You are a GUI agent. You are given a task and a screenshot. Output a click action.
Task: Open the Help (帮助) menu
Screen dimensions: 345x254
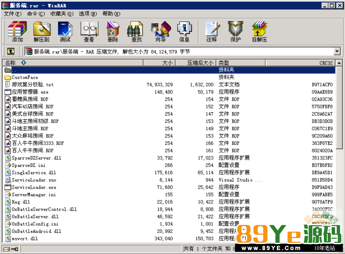click(111, 14)
